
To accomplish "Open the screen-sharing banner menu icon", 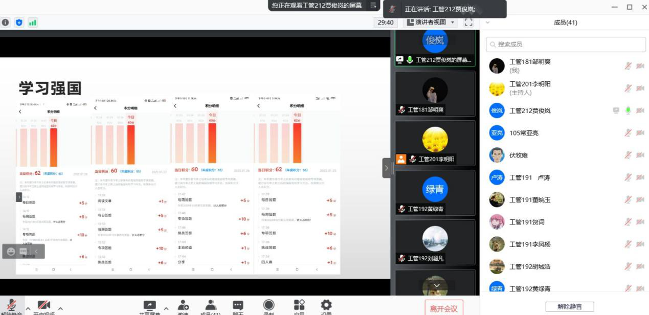I will click(374, 5).
